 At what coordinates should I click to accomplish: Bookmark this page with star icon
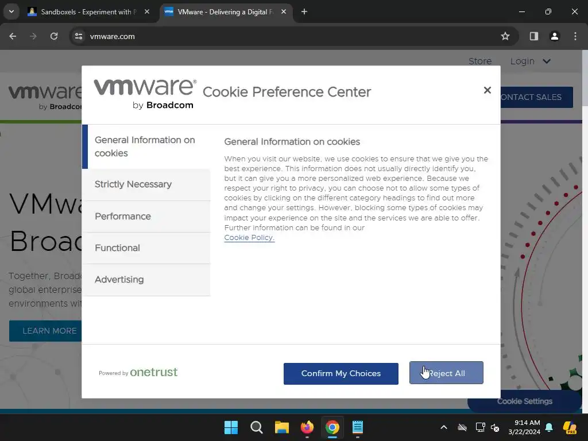pyautogui.click(x=505, y=36)
